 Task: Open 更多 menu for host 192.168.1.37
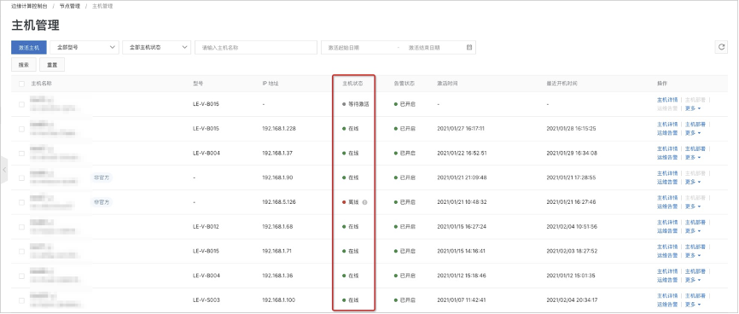(x=693, y=158)
